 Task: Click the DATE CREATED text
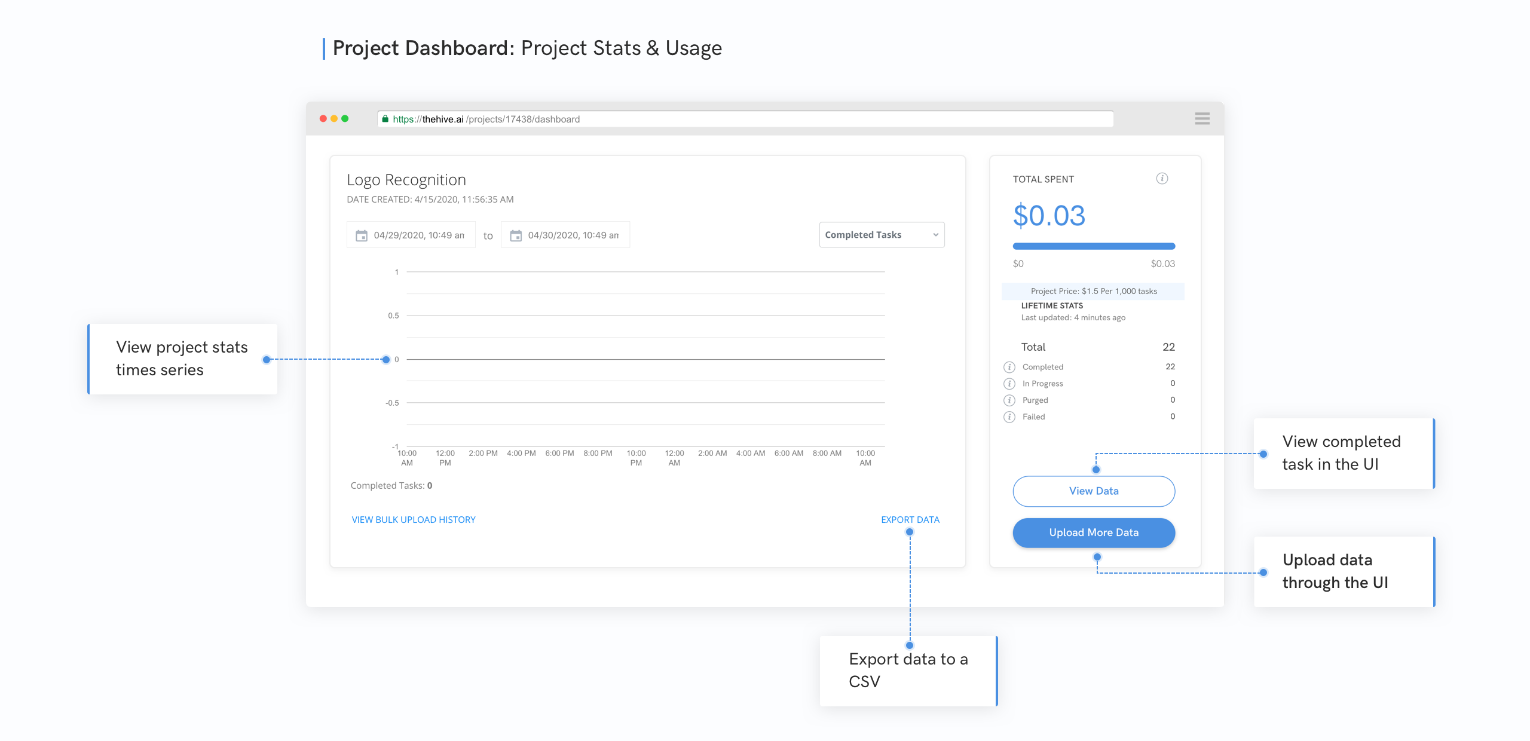point(430,200)
